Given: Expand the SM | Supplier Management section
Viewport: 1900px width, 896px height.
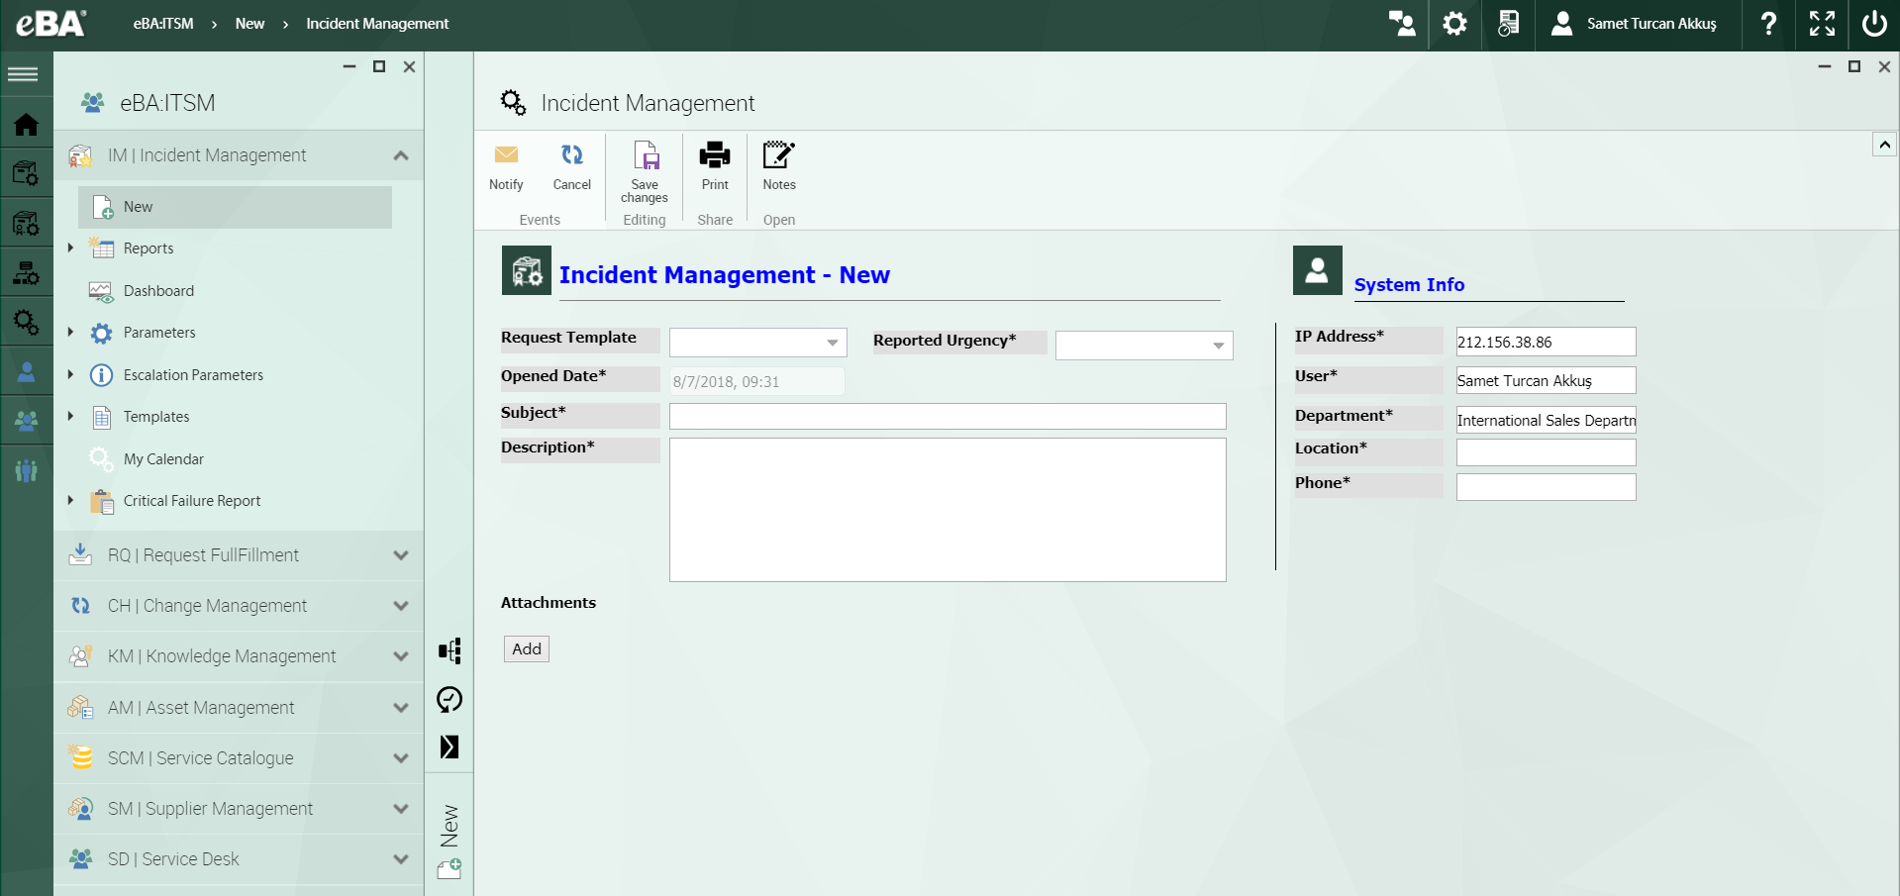Looking at the screenshot, I should (x=401, y=809).
